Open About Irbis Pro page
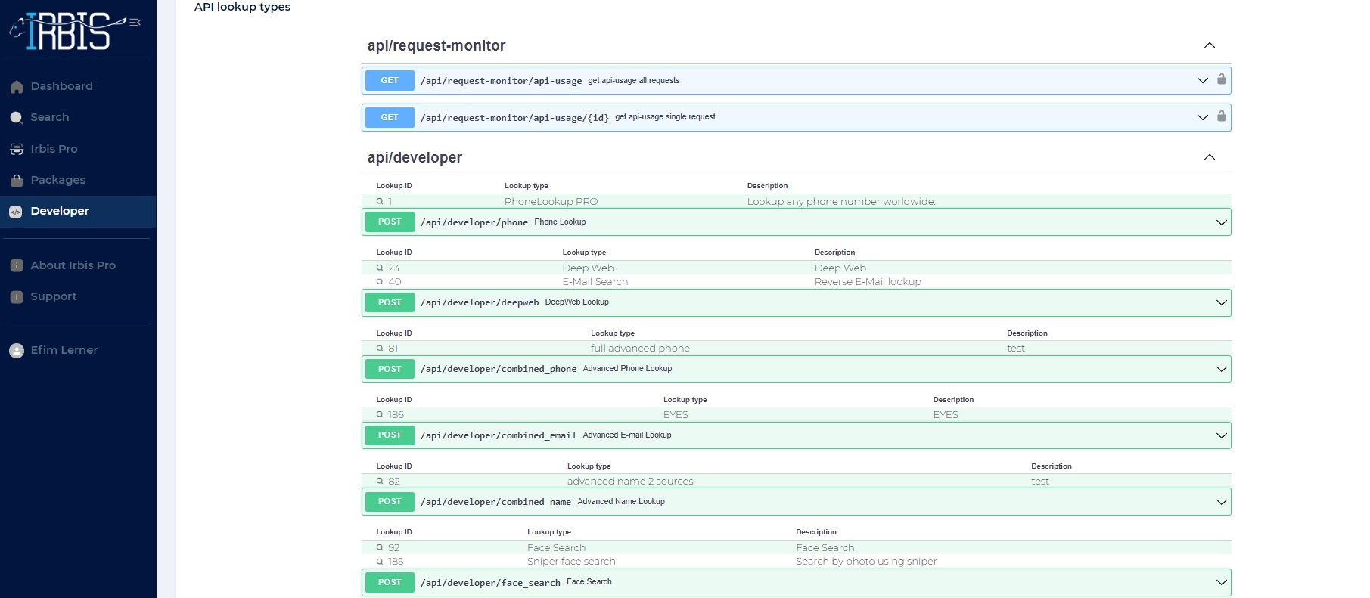The image size is (1370, 598). 73,266
